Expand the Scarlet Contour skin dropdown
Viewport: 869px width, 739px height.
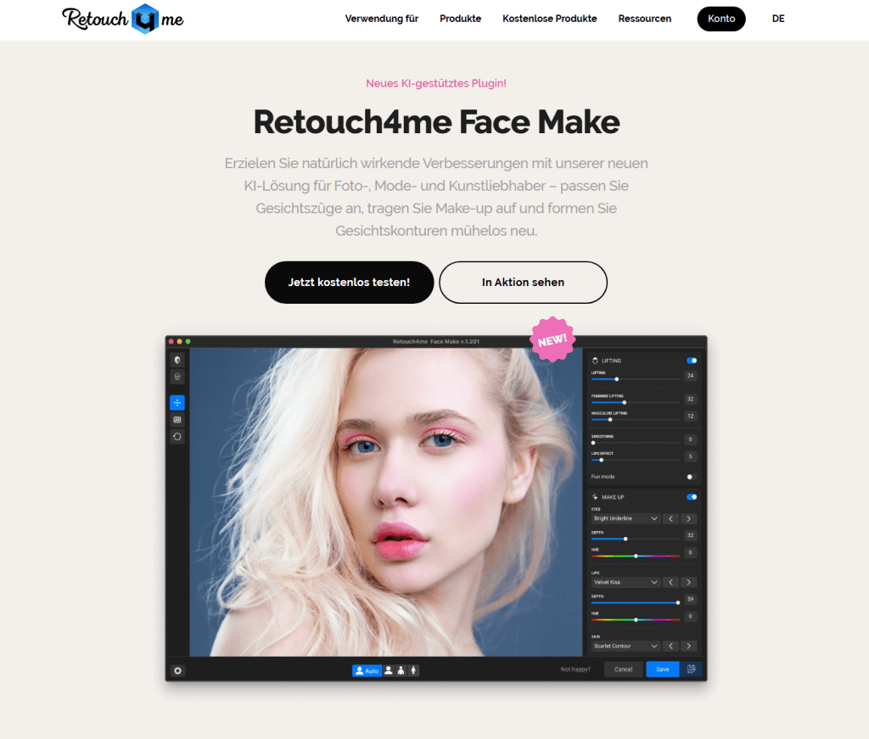625,646
